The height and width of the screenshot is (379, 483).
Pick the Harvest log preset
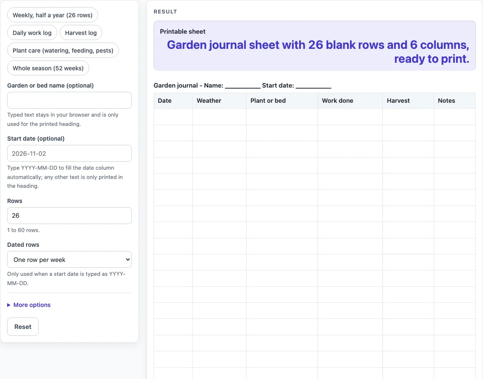[81, 33]
